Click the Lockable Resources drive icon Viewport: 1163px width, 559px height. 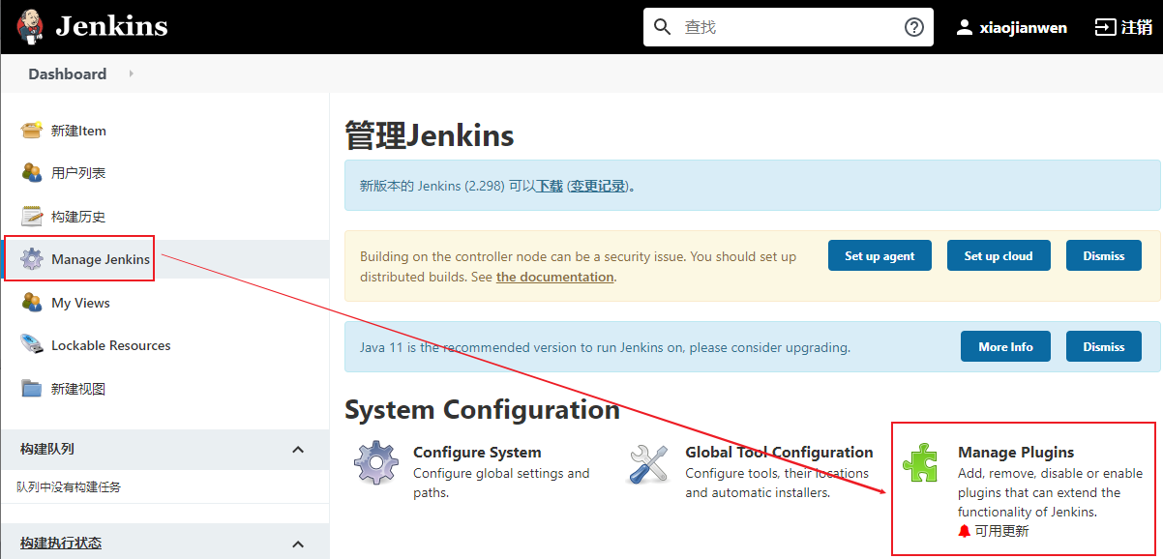32,345
